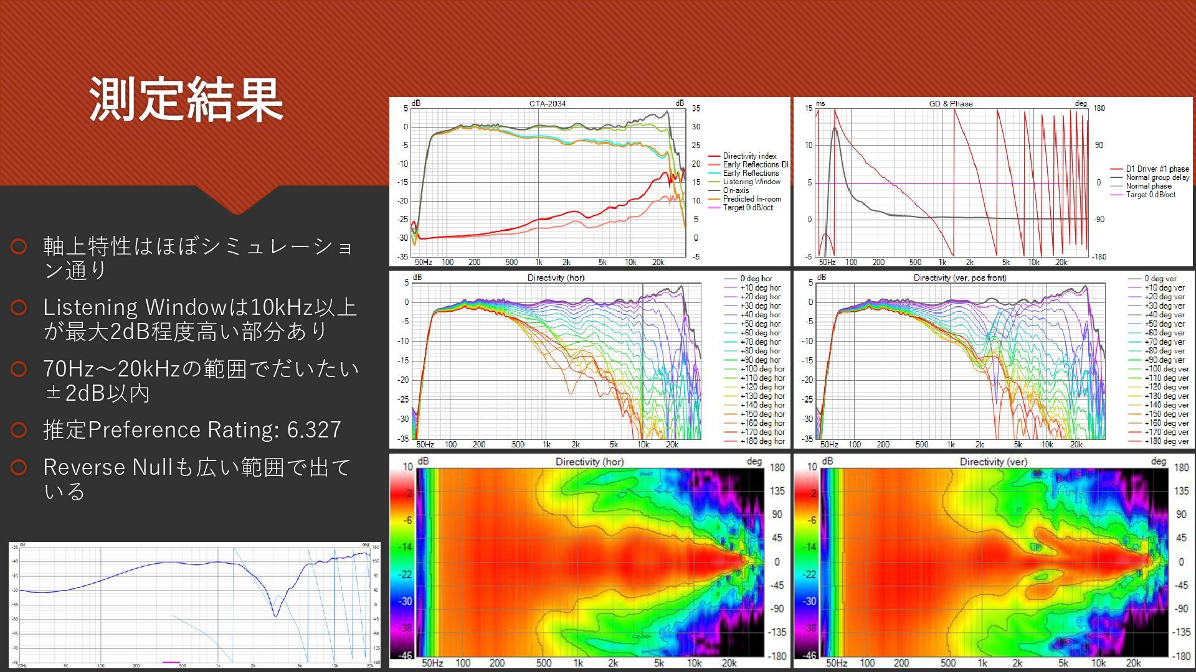Click the '0 deg hor' legend entry
Image resolution: width=1196 pixels, height=672 pixels.
click(756, 279)
